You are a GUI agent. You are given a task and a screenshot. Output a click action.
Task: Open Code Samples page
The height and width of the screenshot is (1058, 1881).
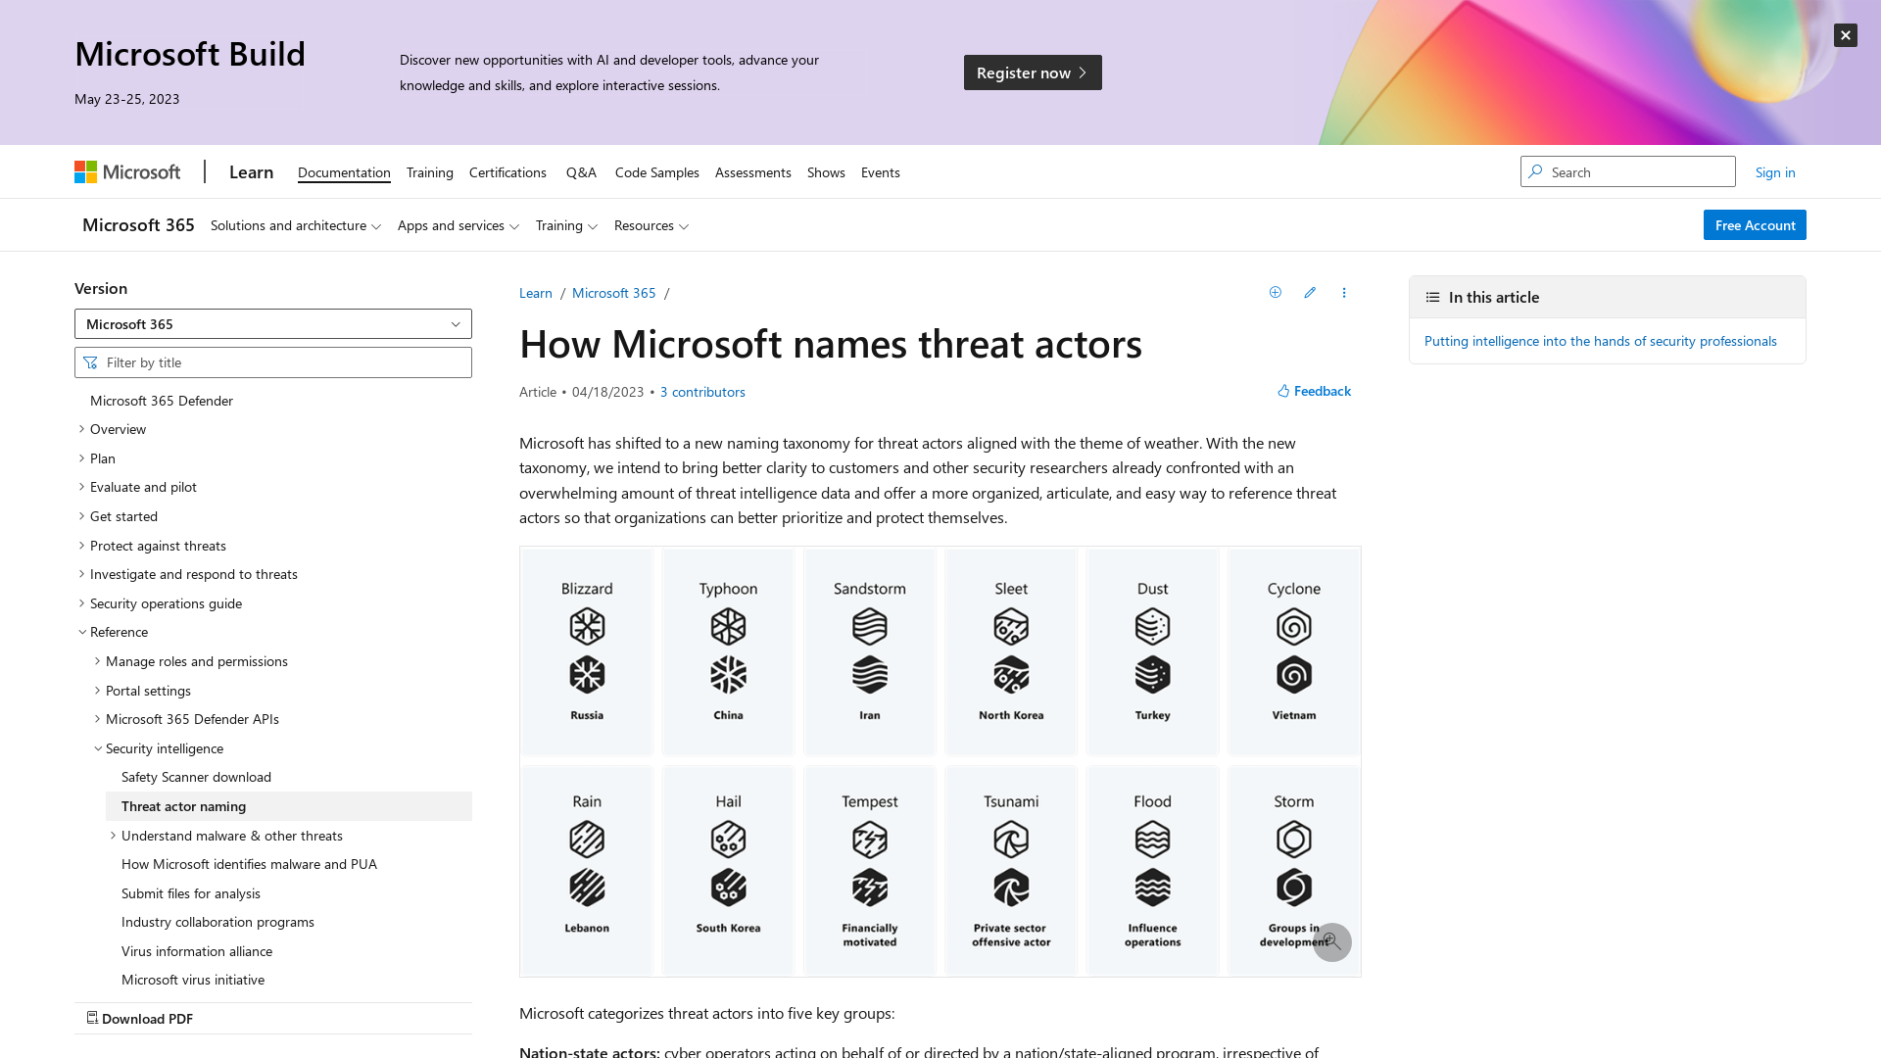coord(657,172)
